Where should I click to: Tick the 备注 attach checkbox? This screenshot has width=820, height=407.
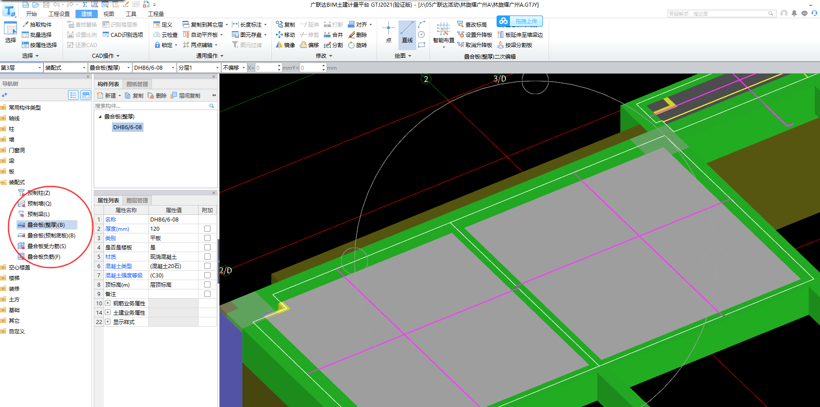pyautogui.click(x=207, y=294)
